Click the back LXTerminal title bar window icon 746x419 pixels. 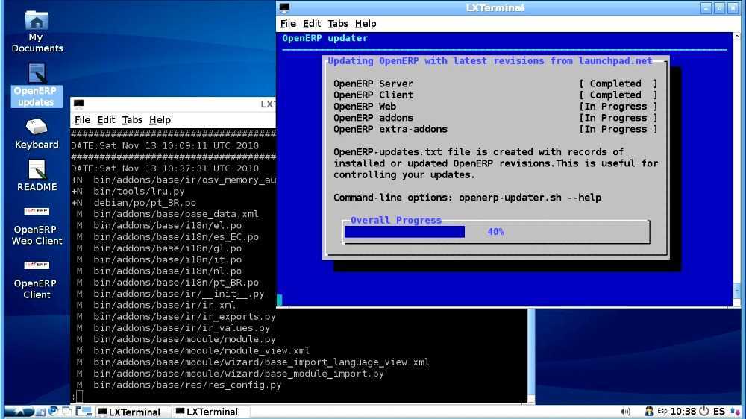pyautogui.click(x=79, y=104)
